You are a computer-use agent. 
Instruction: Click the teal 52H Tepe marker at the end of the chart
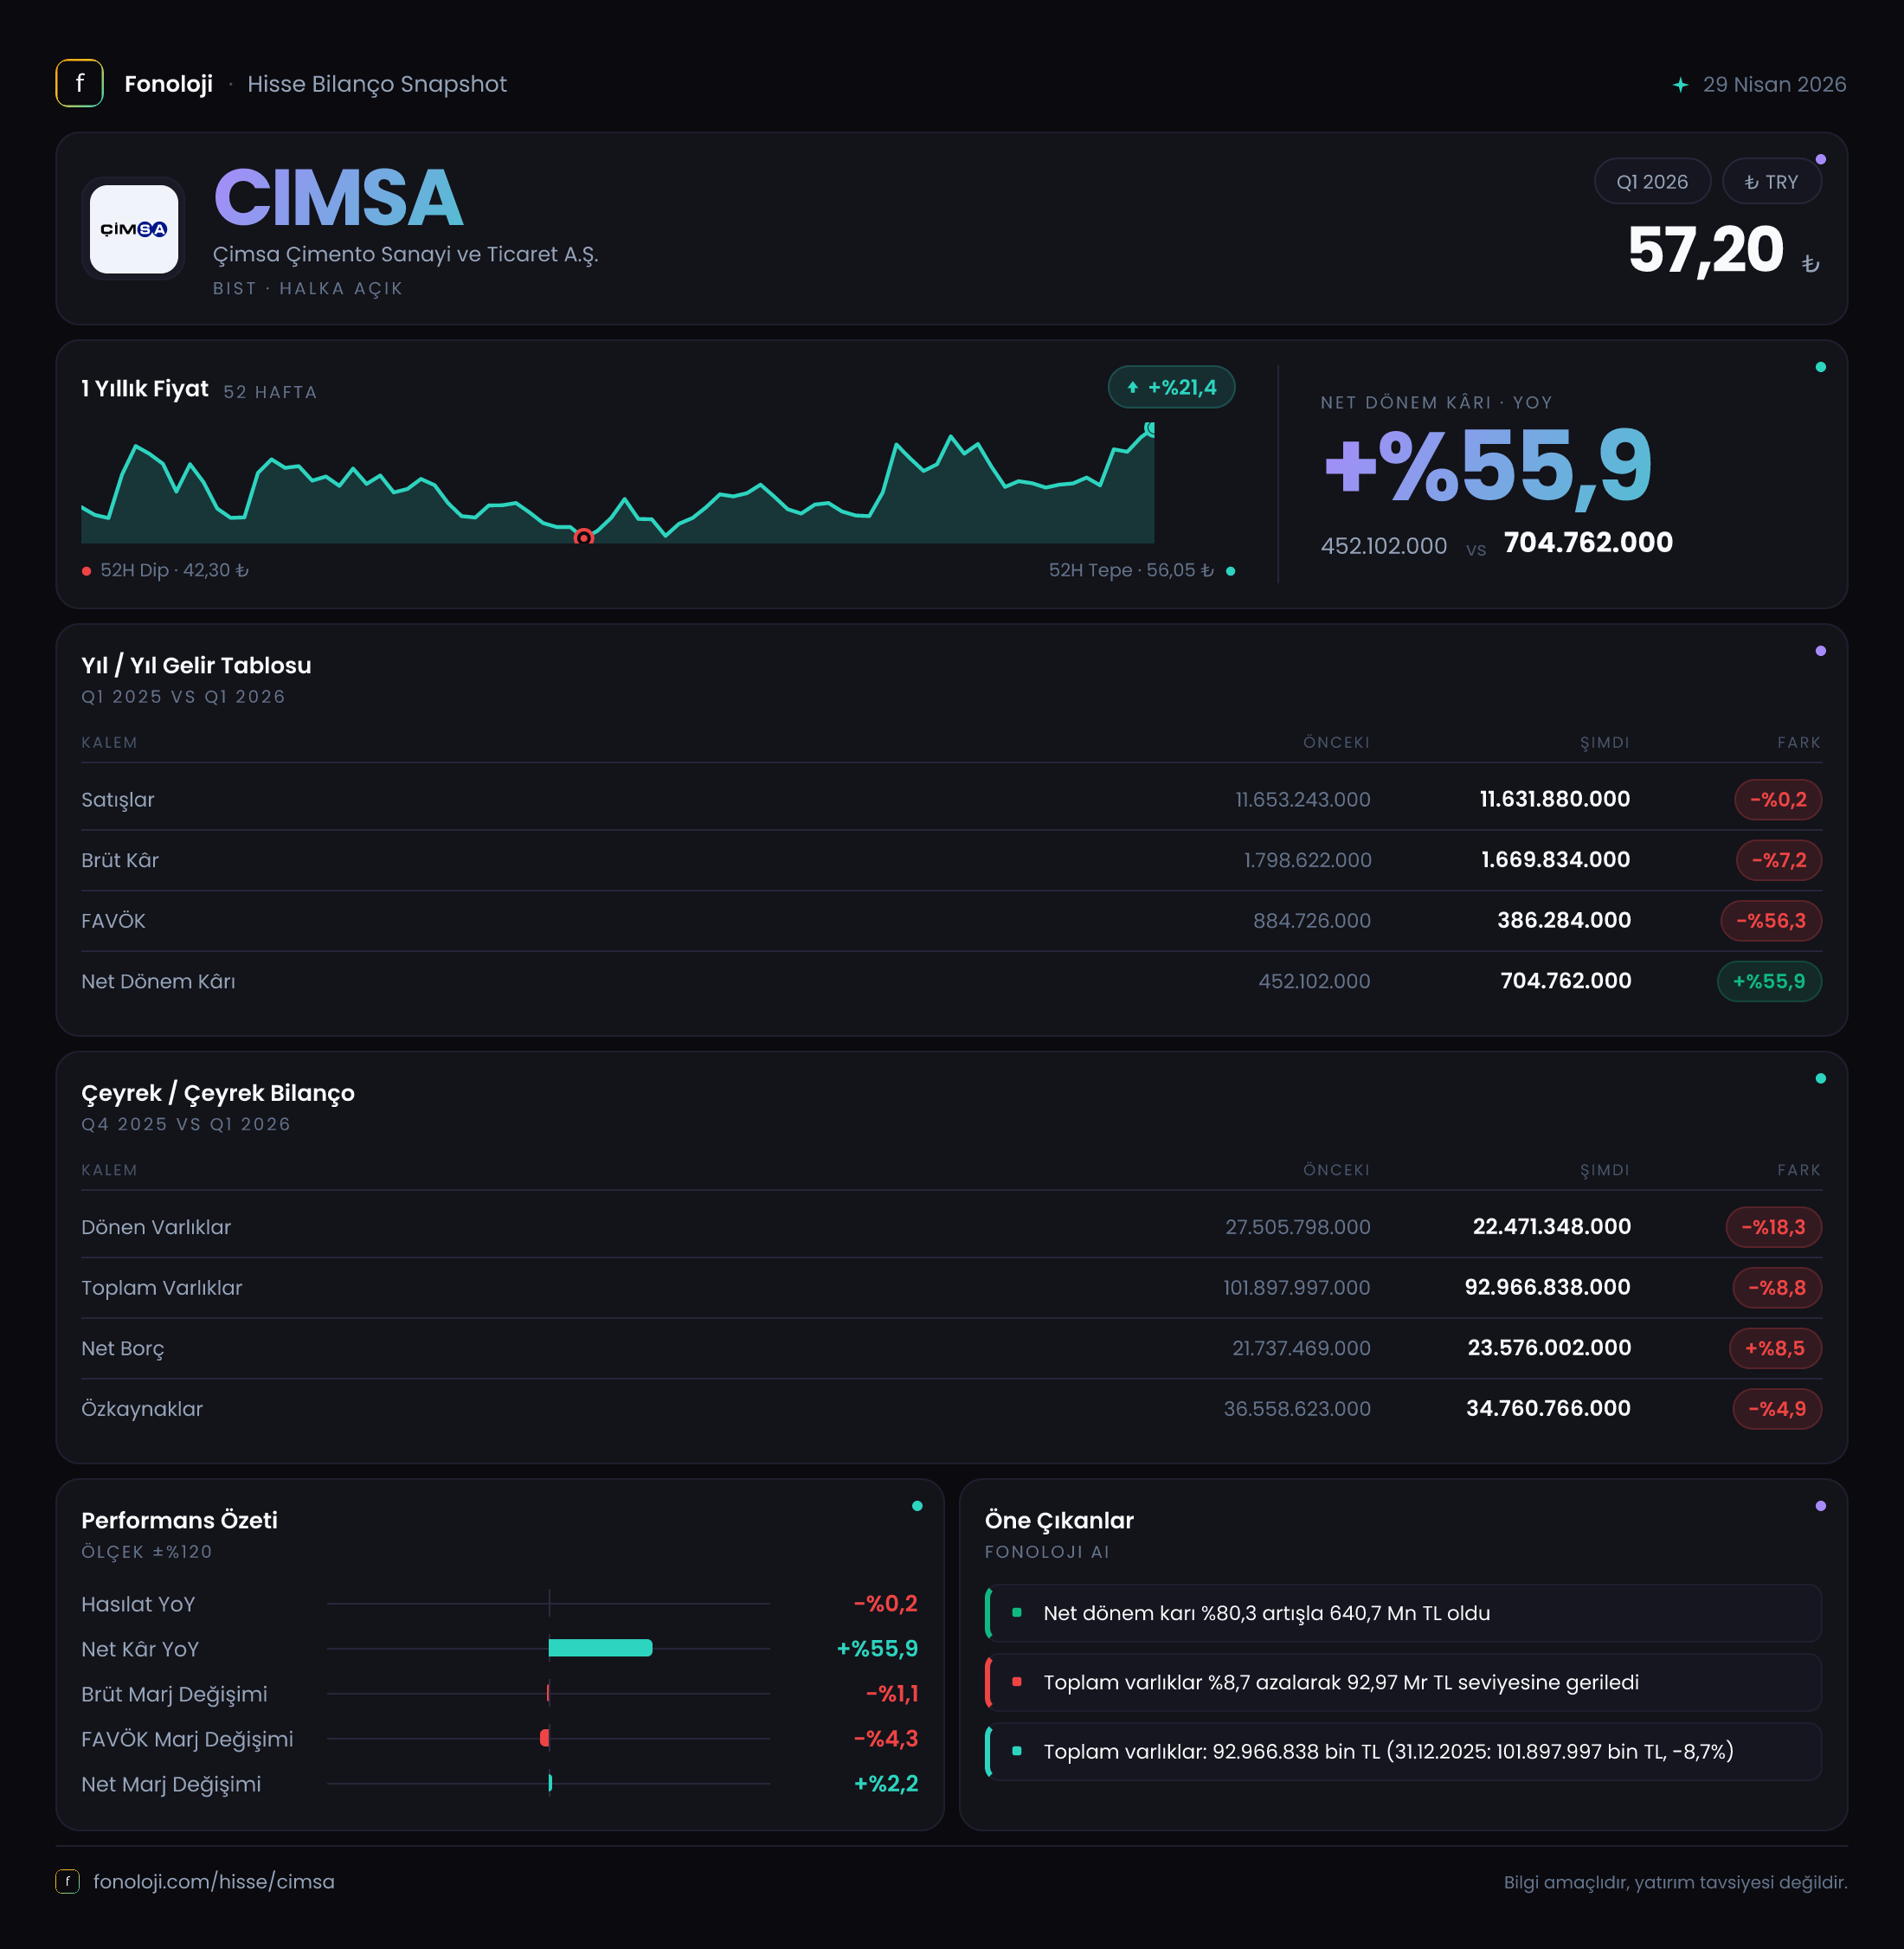1150,429
